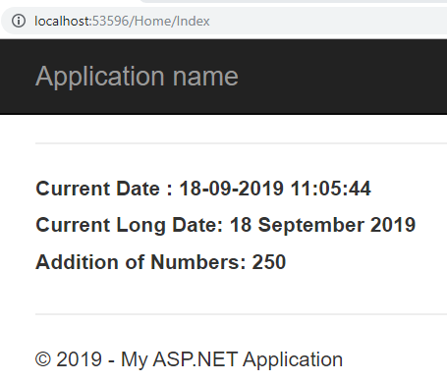Click the copyright symbol in the footer

pos(43,359)
